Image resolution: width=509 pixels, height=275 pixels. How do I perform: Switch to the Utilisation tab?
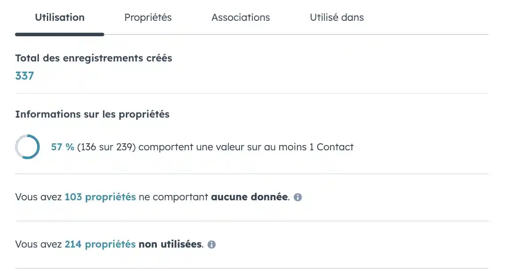(60, 17)
